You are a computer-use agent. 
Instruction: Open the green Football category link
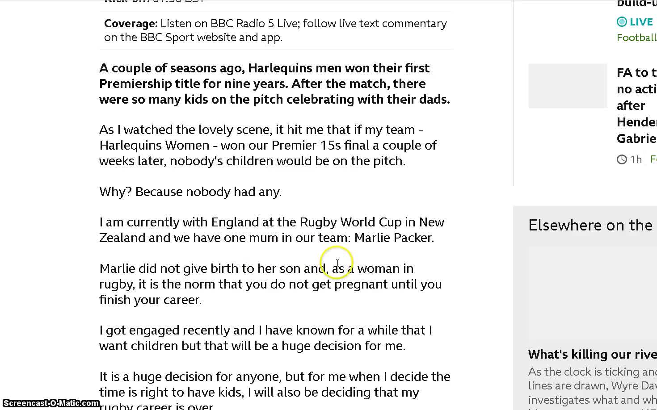(636, 38)
